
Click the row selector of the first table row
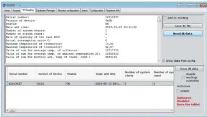pyautogui.click(x=7, y=84)
